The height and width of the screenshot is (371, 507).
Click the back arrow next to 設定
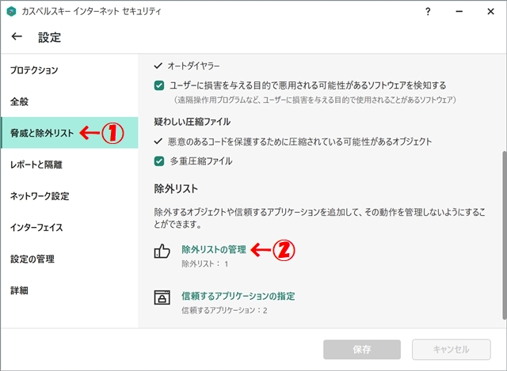coord(17,37)
